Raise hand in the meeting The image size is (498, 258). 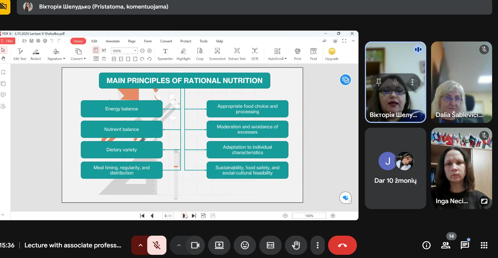[x=296, y=245]
